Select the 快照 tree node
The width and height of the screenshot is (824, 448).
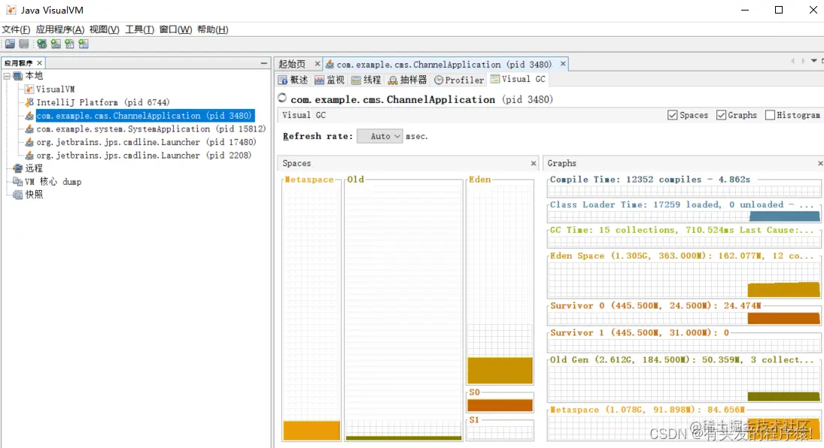tap(34, 195)
